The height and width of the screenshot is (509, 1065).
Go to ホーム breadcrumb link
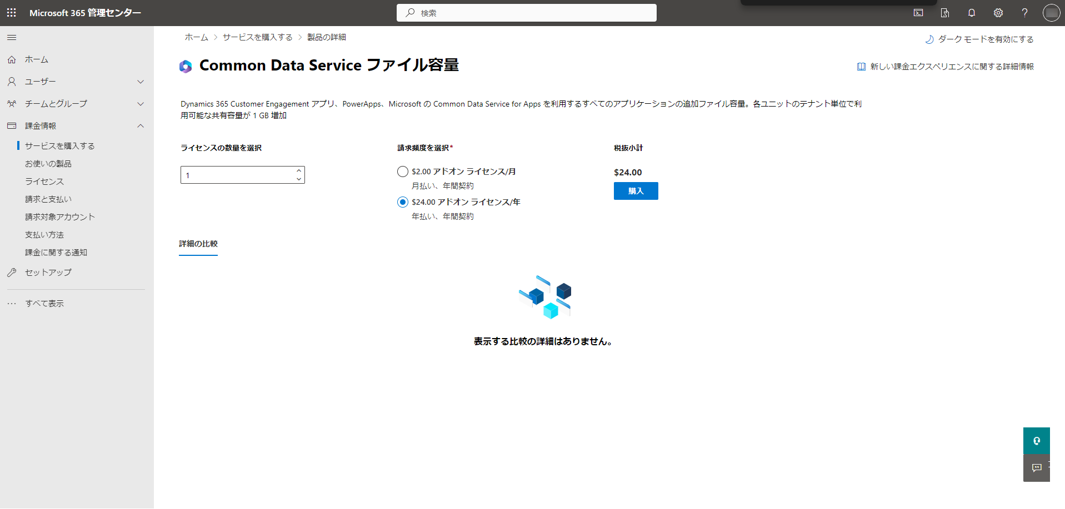point(197,37)
